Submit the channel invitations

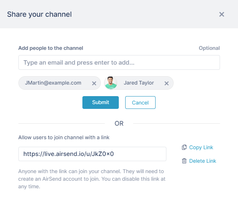pyautogui.click(x=100, y=103)
